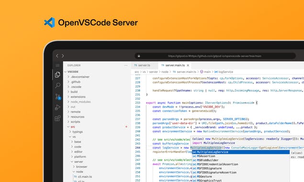
Task: Click the lock icon in address bar
Action: pos(139,56)
